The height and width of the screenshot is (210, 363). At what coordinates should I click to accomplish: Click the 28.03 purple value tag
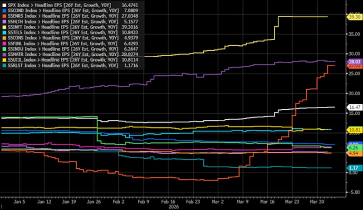point(353,61)
